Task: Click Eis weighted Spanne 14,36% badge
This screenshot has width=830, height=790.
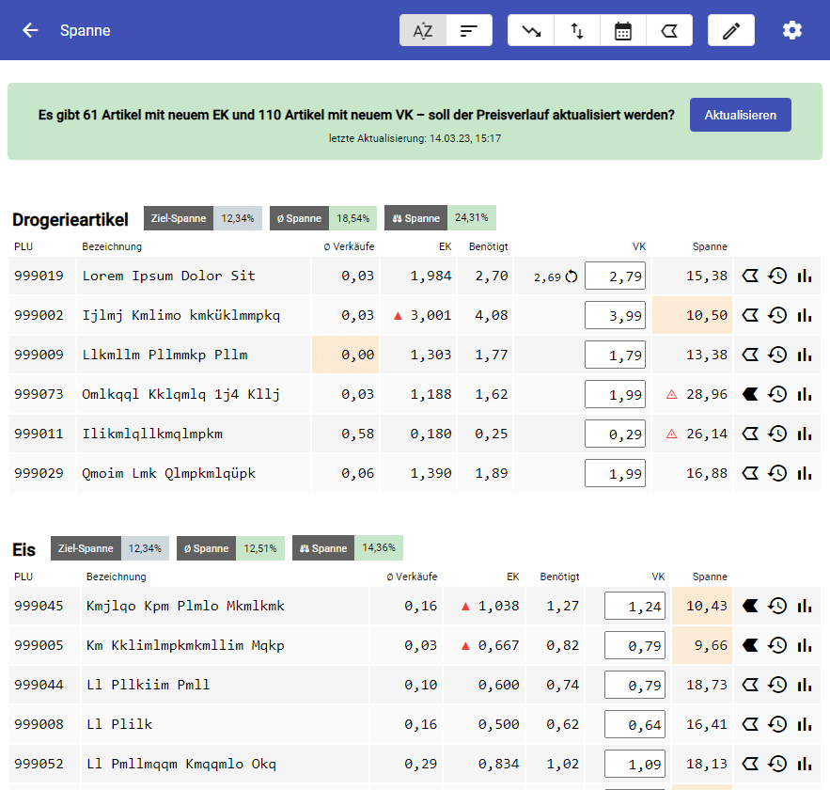Action: 347,548
